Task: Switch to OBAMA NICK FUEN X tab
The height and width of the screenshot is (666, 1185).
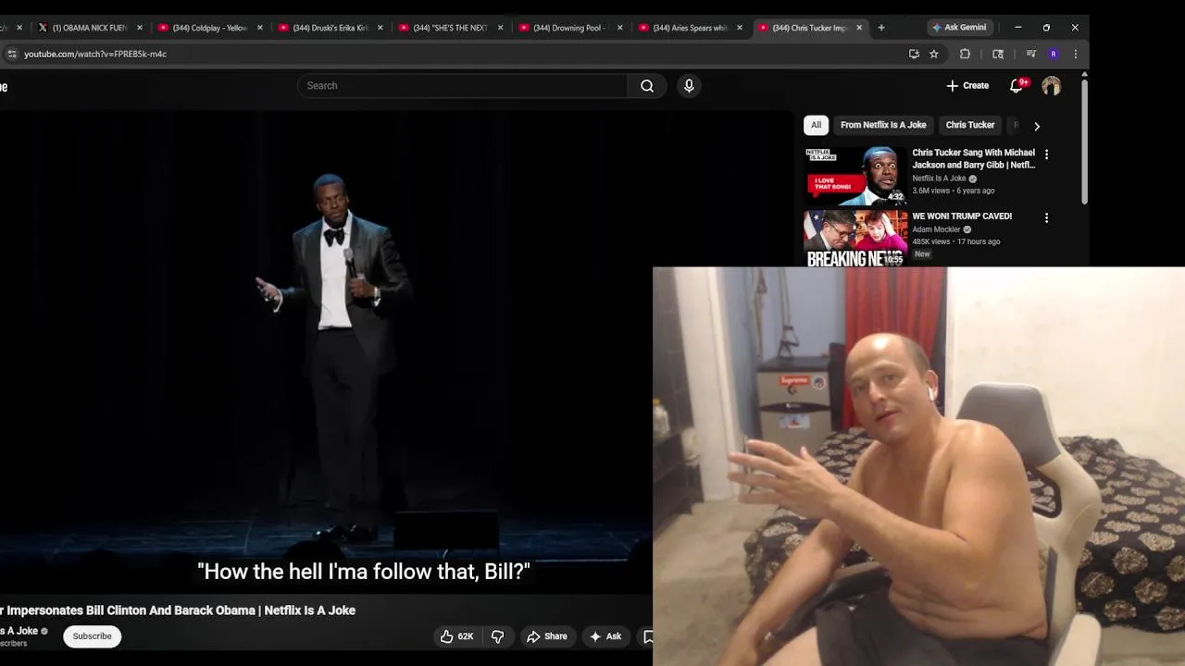Action: tap(90, 28)
